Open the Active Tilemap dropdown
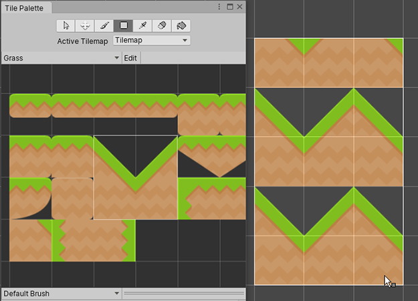418x301 pixels. click(151, 40)
